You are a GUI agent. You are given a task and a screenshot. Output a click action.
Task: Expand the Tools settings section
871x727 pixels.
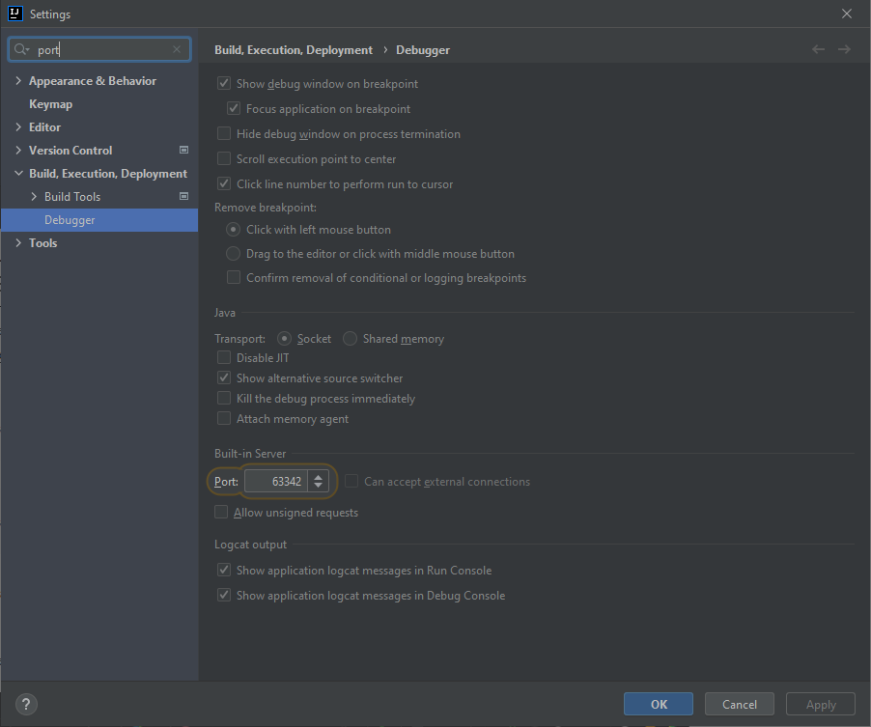pyautogui.click(x=18, y=243)
